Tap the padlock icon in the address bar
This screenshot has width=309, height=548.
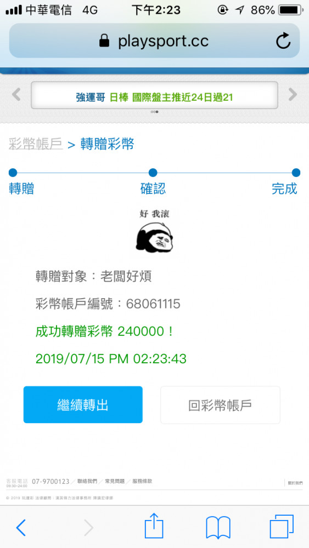[104, 41]
